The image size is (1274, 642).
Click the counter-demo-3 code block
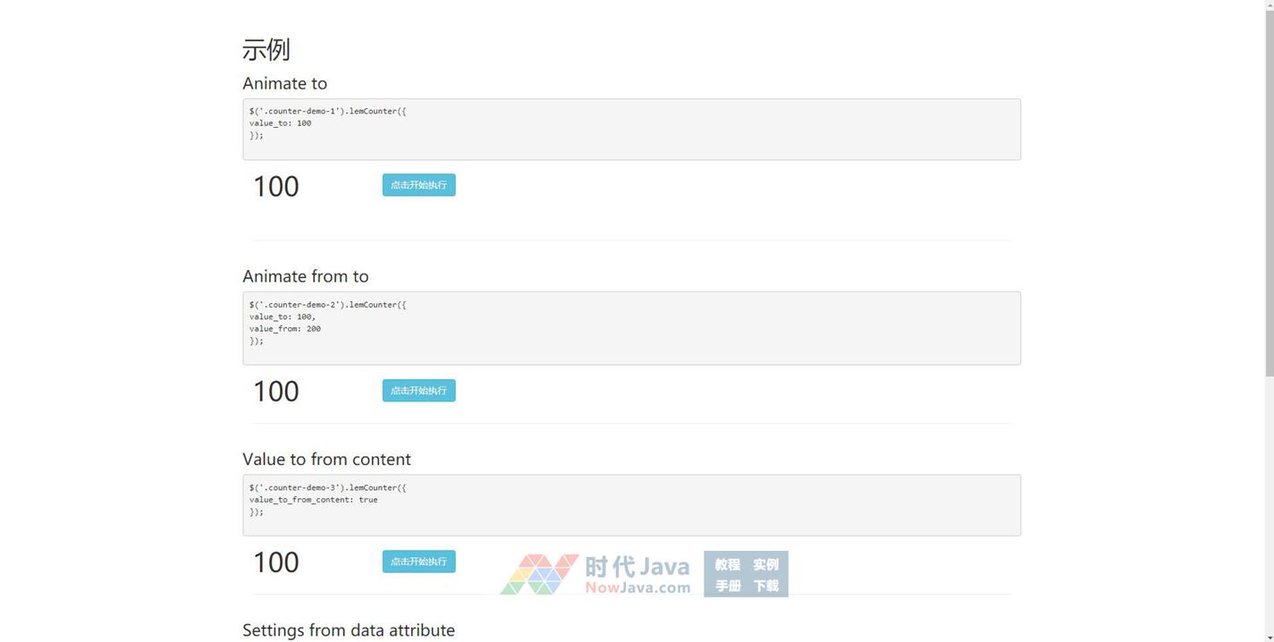631,505
